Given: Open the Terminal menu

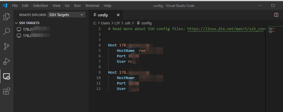Looking at the screenshot, I should tap(92, 6).
